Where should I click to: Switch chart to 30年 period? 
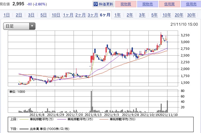(191, 15)
